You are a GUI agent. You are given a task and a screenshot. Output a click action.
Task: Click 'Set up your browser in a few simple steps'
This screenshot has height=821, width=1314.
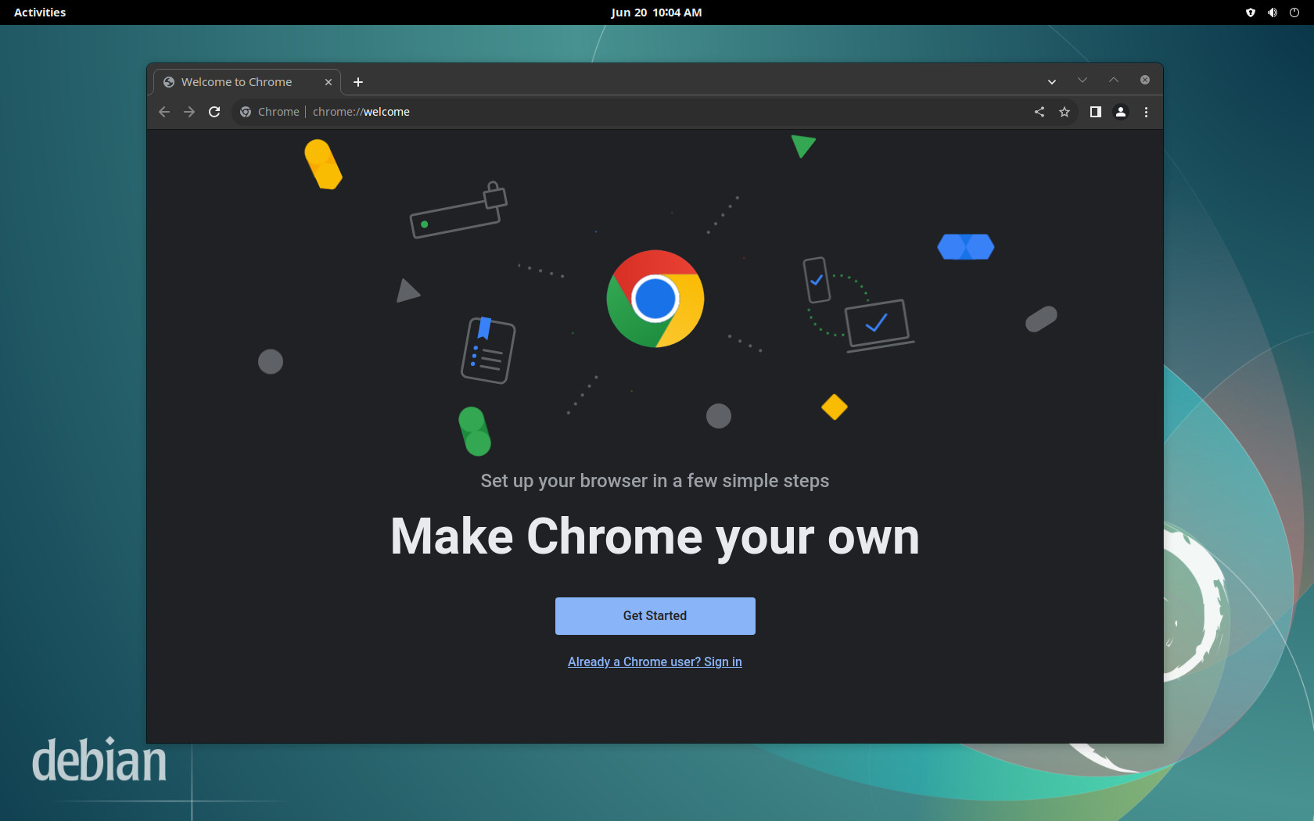pyautogui.click(x=655, y=481)
